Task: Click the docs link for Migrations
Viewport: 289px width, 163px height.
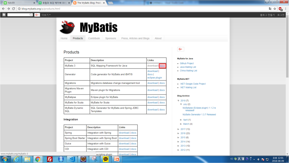Action: pos(162,83)
